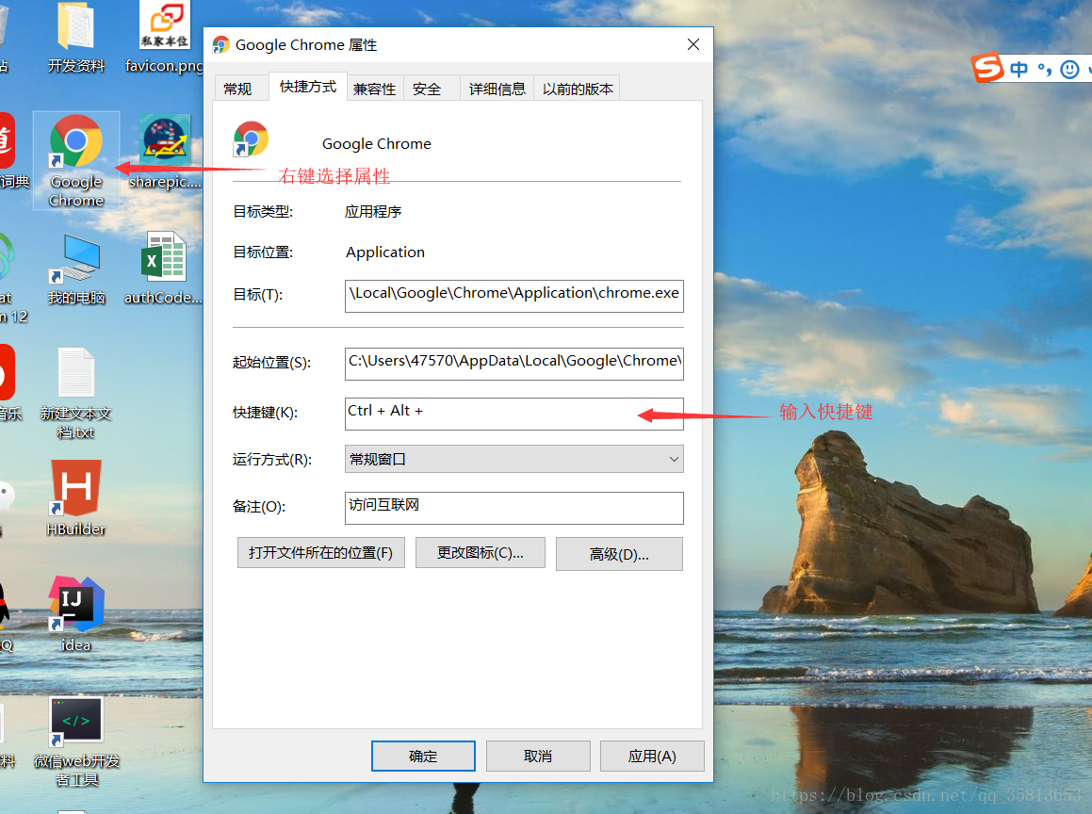Switch to the 详细信息 tab
The image size is (1092, 814).
[497, 89]
